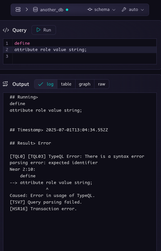The height and width of the screenshot is (251, 161).
Task: Click the schema commit icon
Action: 90,10
